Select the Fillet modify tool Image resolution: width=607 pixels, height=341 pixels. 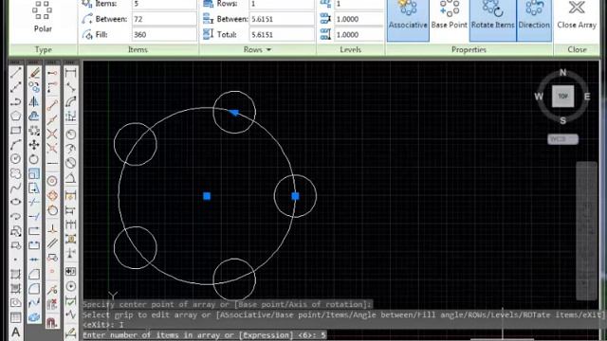tap(34, 288)
